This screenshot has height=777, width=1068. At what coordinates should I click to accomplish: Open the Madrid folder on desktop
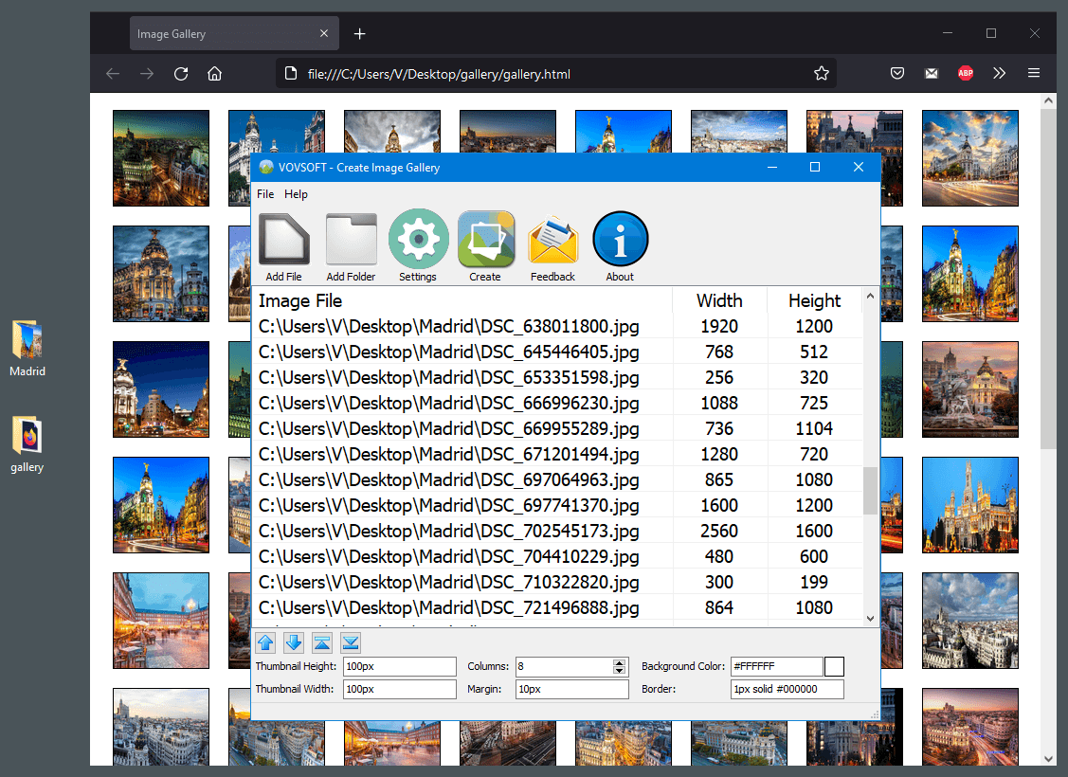point(27,341)
